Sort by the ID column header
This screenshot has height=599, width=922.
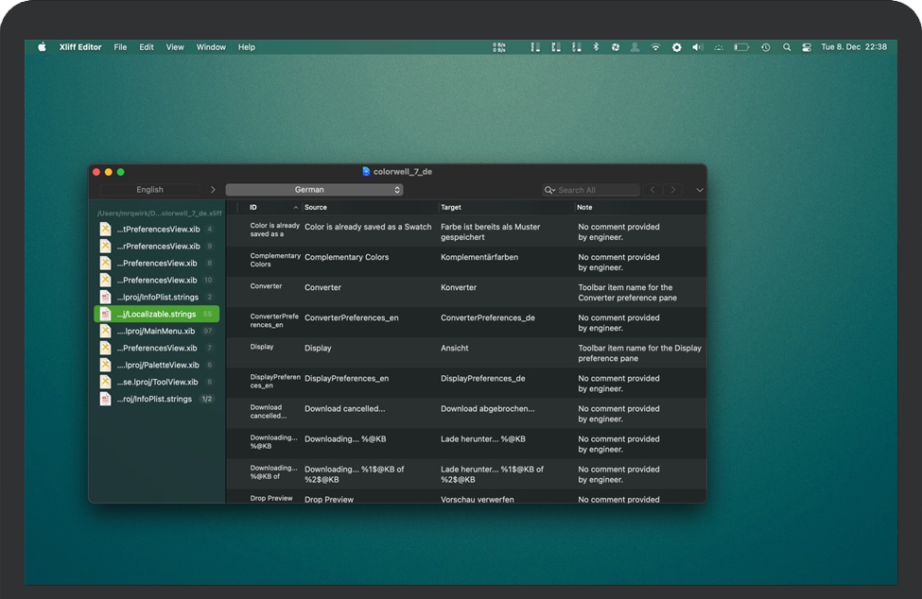253,207
